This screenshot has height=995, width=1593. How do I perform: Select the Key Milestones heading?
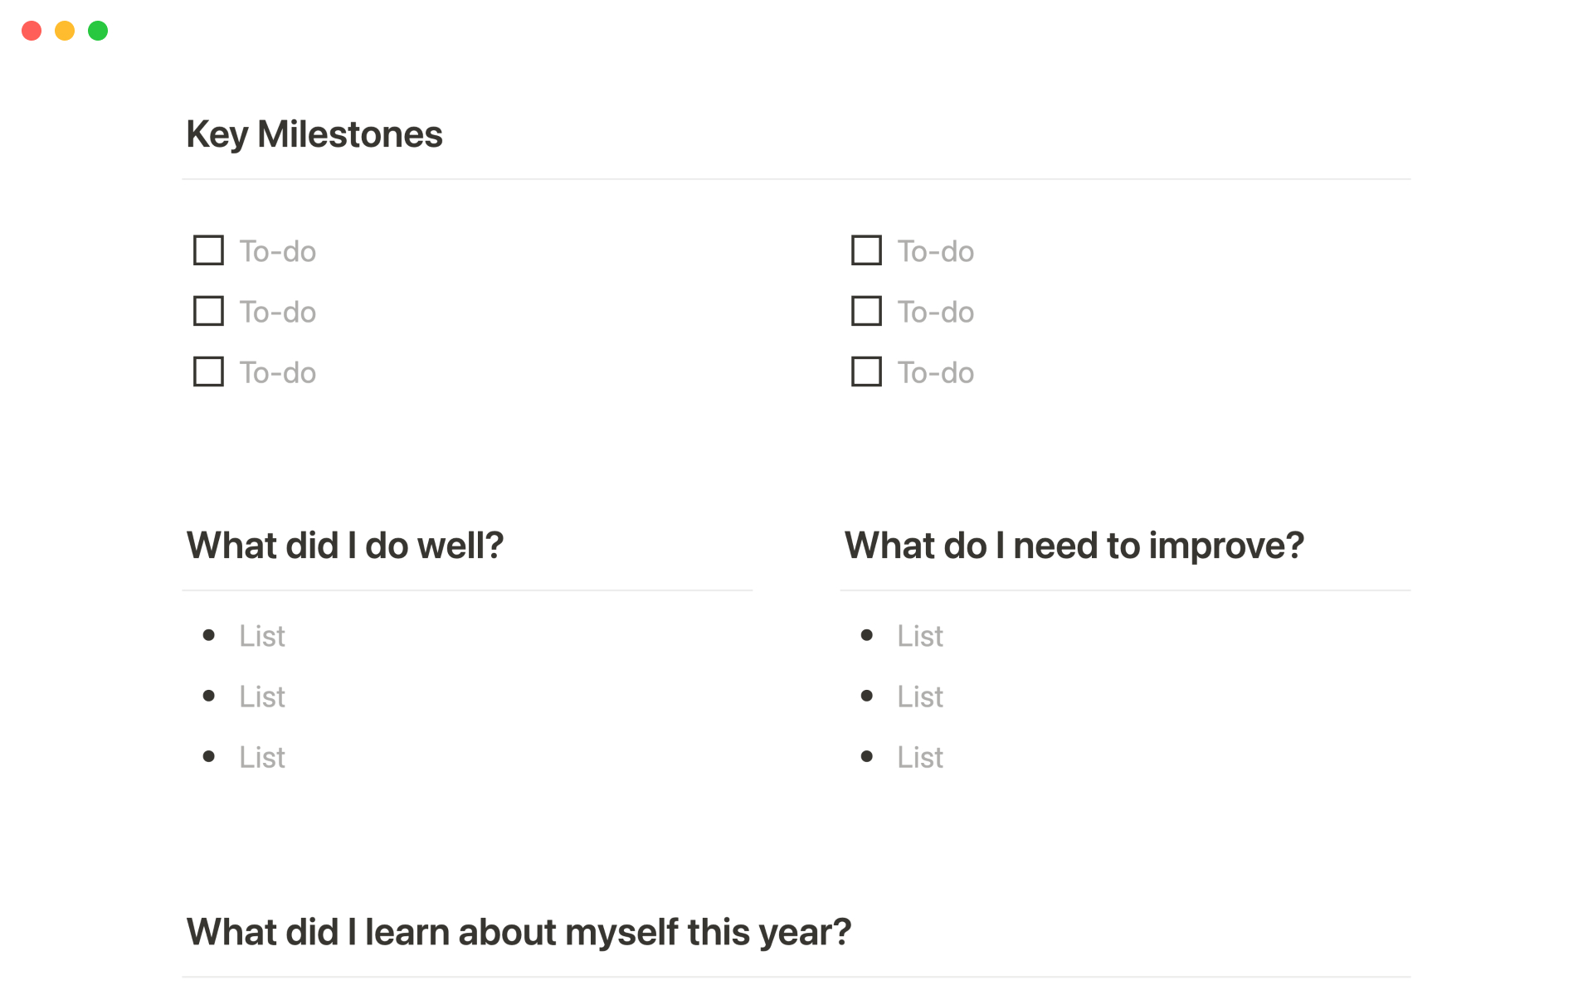coord(314,134)
